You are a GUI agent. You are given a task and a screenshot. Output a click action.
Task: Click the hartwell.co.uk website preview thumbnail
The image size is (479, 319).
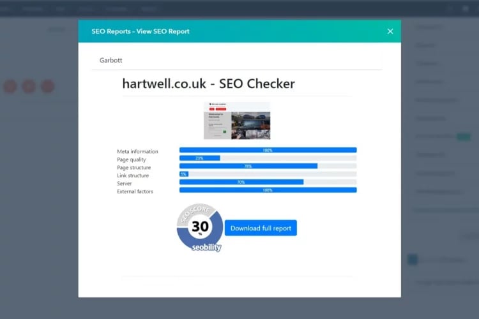(237, 121)
